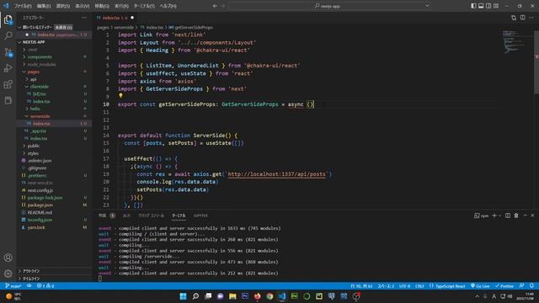Image resolution: width=539 pixels, height=303 pixels.
Task: Expand the api folder
Action: [x=33, y=79]
